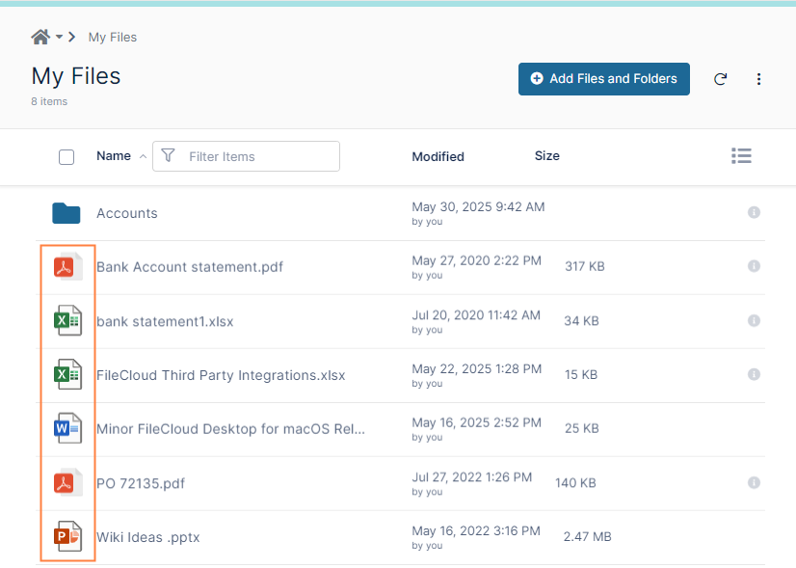Image resolution: width=796 pixels, height=568 pixels.
Task: Sort by Name column using the arrow
Action: pyautogui.click(x=144, y=156)
